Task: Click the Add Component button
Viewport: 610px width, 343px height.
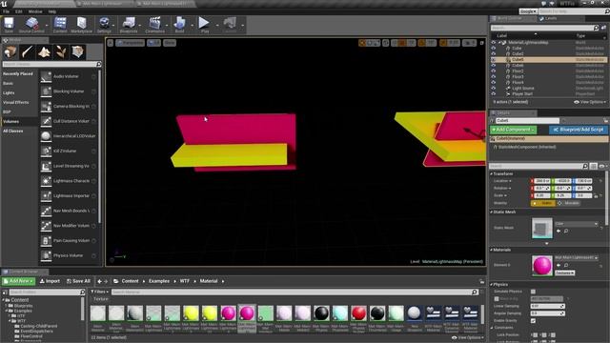Action: pos(513,130)
